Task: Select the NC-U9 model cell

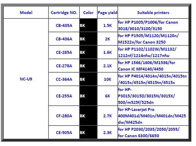Action: 26,79
